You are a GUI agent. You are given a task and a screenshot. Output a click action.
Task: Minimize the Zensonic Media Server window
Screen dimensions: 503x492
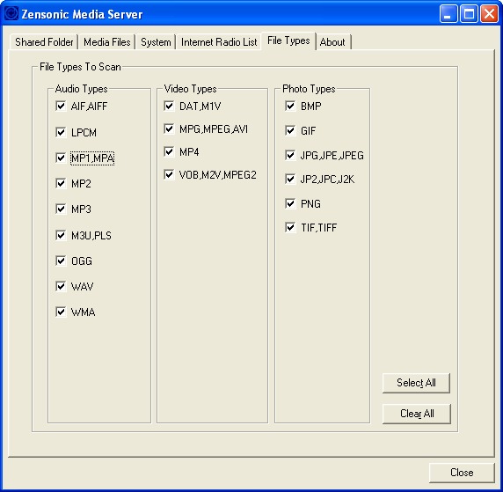(448, 14)
